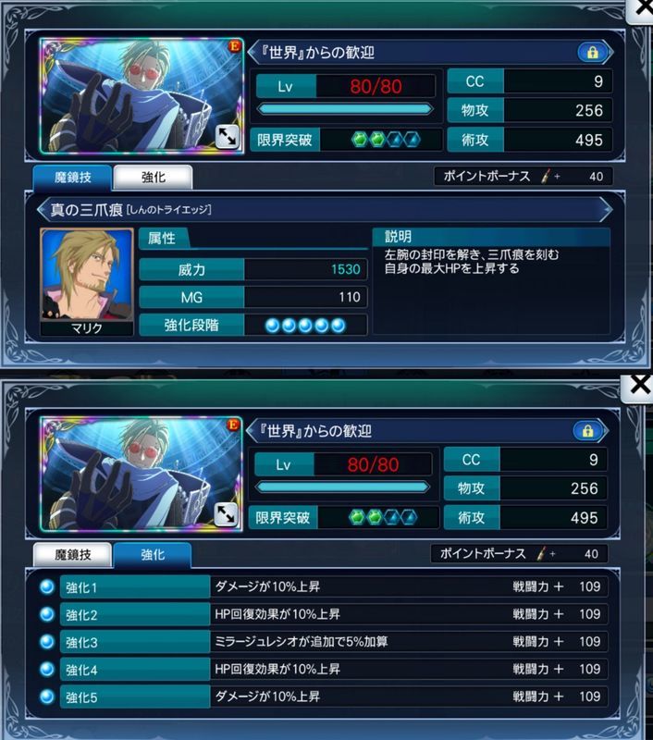This screenshot has height=740, width=653.
Task: Click the right arrow of the 真の三爪痕 header
Action: click(x=606, y=210)
